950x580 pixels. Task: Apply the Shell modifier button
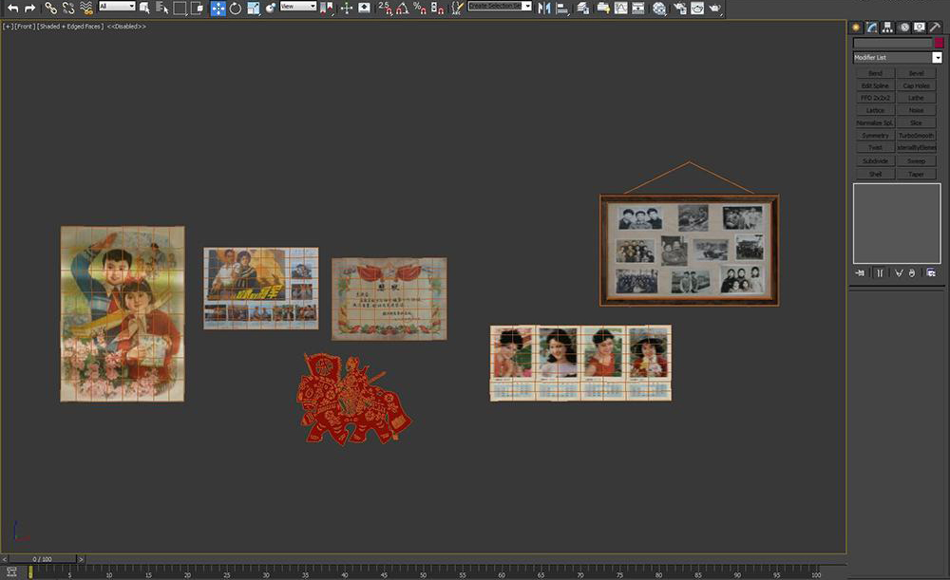click(x=875, y=175)
